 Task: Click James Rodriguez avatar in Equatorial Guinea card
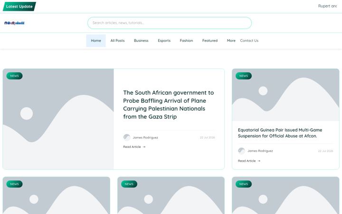pyautogui.click(x=241, y=151)
